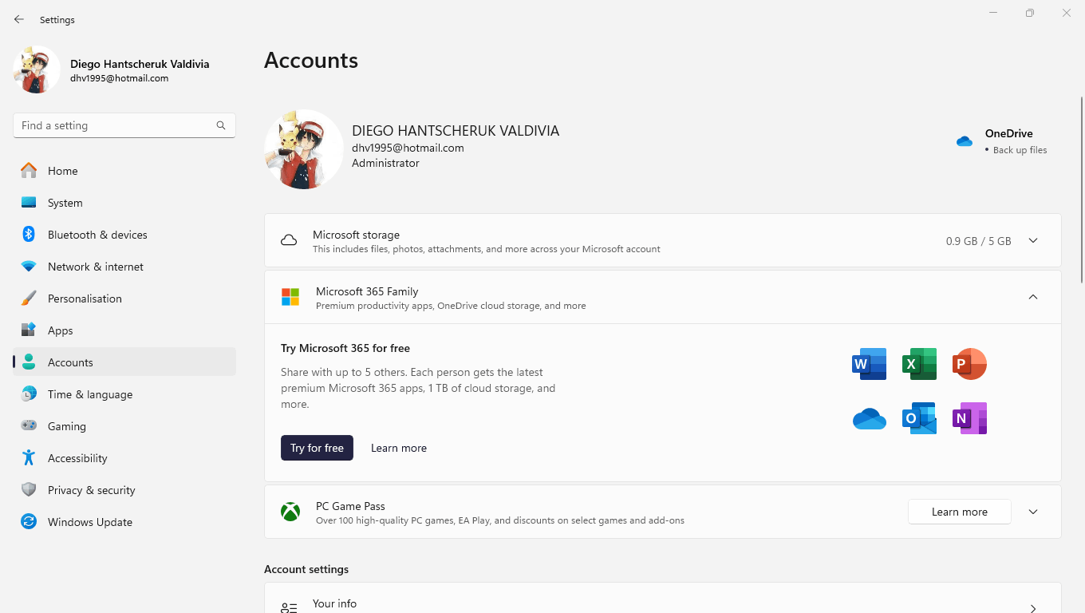Click the Windows Update sync icon
The image size is (1085, 613).
pyautogui.click(x=29, y=521)
